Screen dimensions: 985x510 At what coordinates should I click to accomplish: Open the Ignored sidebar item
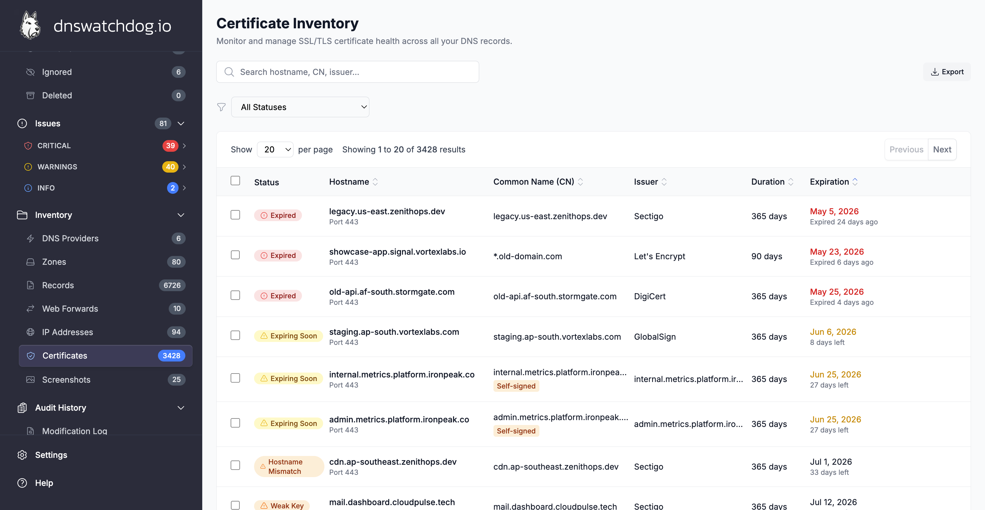point(105,72)
